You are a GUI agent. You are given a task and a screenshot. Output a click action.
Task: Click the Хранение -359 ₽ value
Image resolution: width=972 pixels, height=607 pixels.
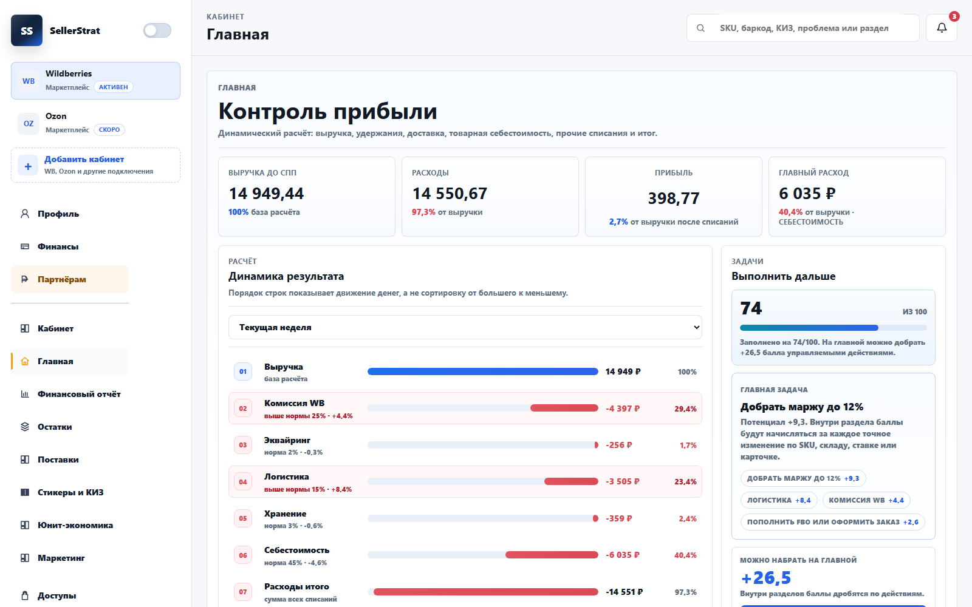click(619, 518)
